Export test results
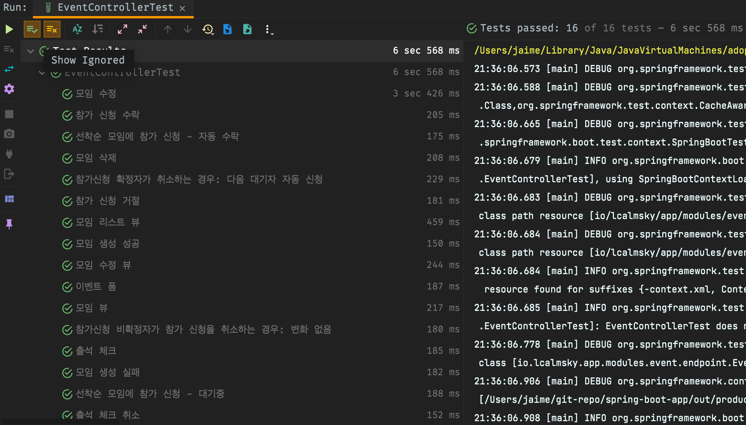746x425 pixels. (247, 29)
